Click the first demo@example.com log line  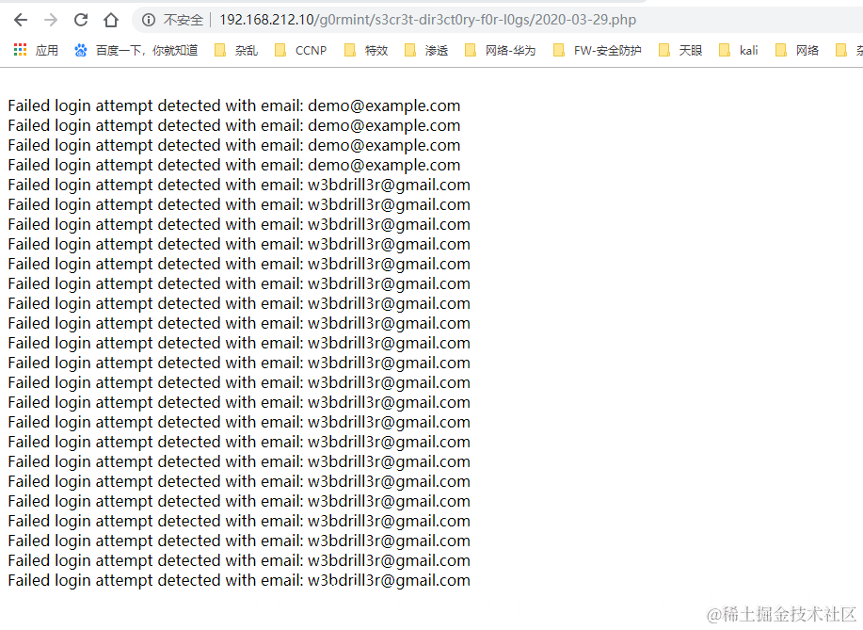pyautogui.click(x=234, y=105)
